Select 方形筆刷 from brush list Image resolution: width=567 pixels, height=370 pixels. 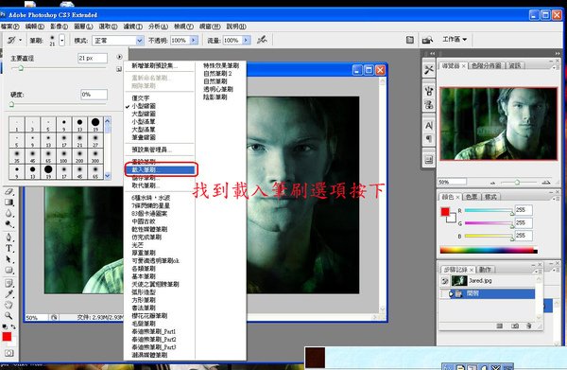click(x=144, y=300)
